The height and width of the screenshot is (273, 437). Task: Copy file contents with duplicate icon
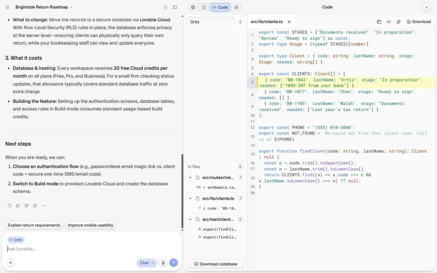pyautogui.click(x=398, y=22)
